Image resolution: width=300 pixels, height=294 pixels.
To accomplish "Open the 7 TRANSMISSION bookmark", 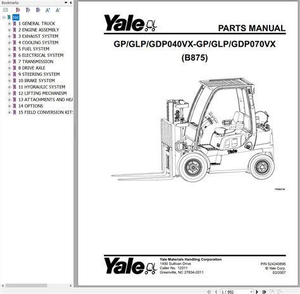I will (x=35, y=61).
